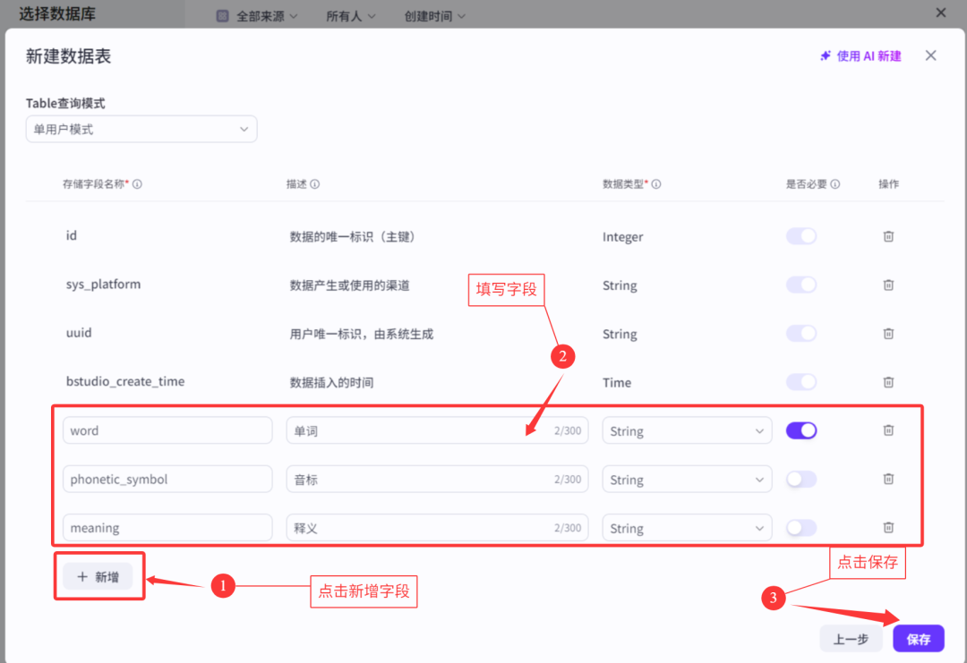This screenshot has width=967, height=663.
Task: Delete the word field using its trash icon
Action: (x=888, y=430)
